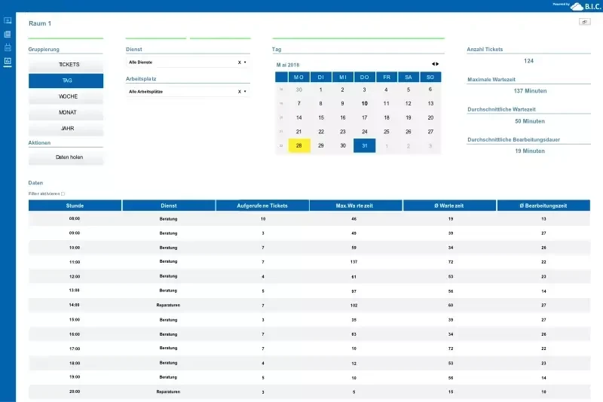Image resolution: width=603 pixels, height=402 pixels.
Task: Pick day 31 in the calendar
Action: point(365,145)
